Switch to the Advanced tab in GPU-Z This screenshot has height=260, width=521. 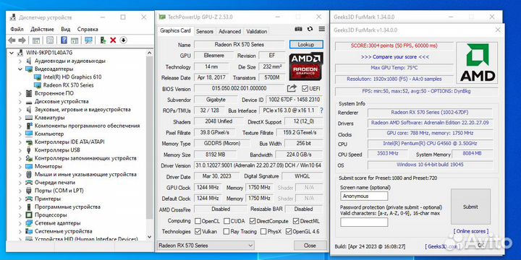coord(229,32)
